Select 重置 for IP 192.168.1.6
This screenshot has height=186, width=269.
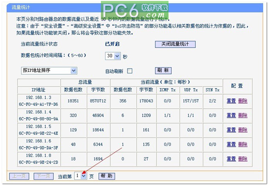pyautogui.click(x=231, y=144)
